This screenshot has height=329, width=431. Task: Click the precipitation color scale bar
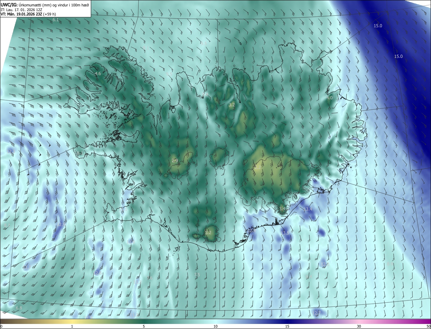click(x=215, y=322)
